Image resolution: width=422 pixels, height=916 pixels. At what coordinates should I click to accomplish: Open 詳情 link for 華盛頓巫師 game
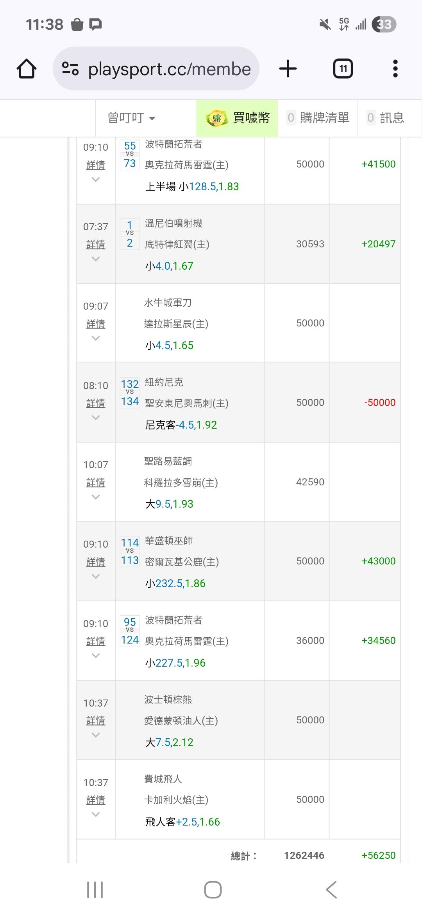pyautogui.click(x=96, y=562)
